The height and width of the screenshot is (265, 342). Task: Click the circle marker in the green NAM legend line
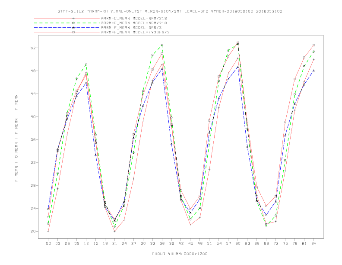[x=73, y=23]
